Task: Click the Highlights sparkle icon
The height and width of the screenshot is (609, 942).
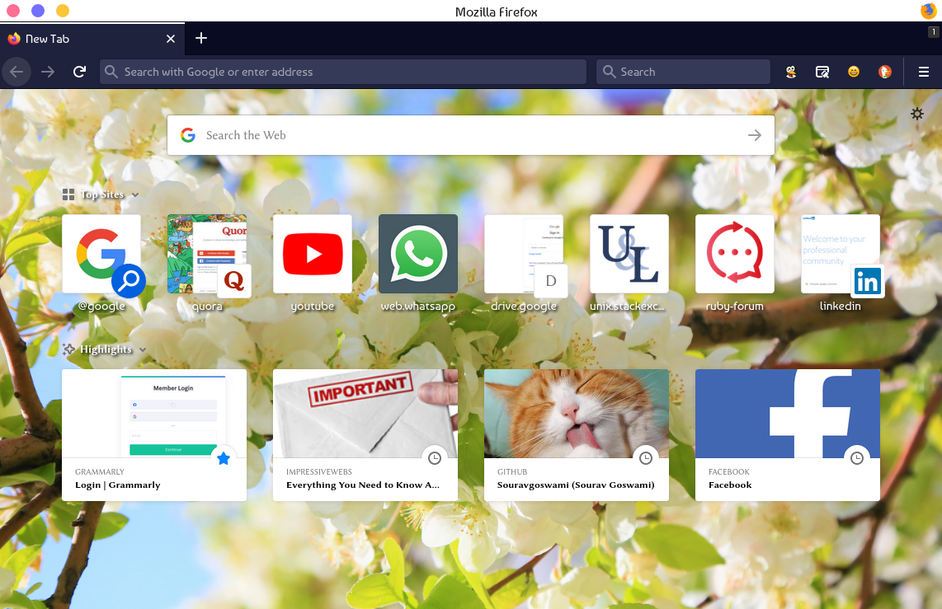Action: pos(68,349)
